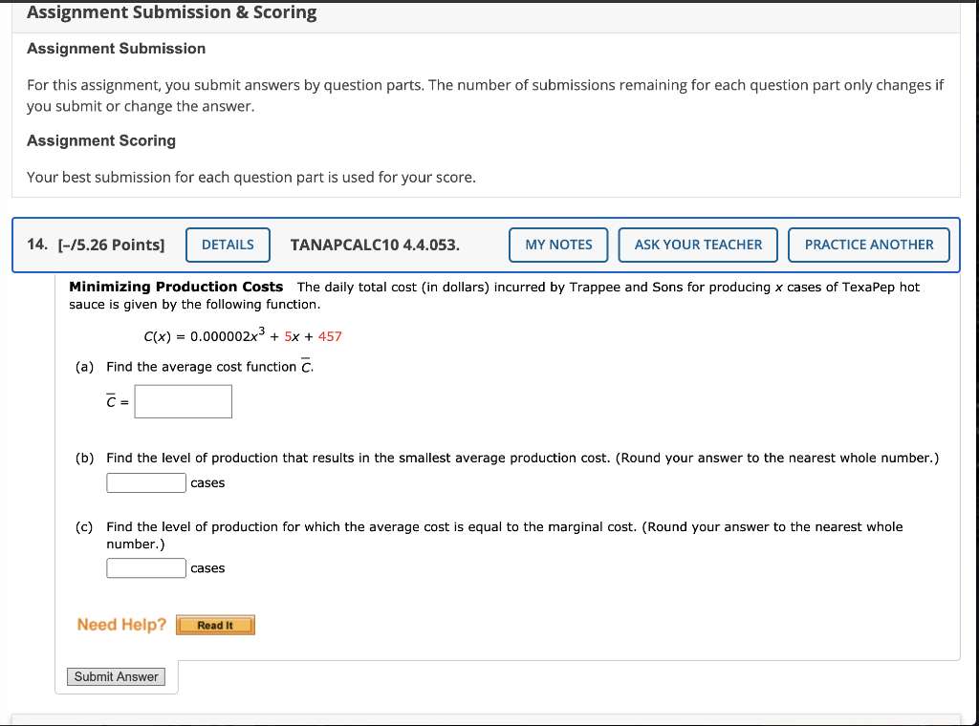
Task: Click the Assignment Scoring section heading
Action: (x=100, y=140)
